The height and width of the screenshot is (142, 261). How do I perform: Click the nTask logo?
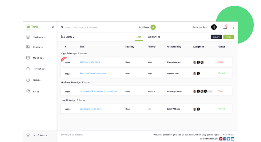[x=32, y=27]
